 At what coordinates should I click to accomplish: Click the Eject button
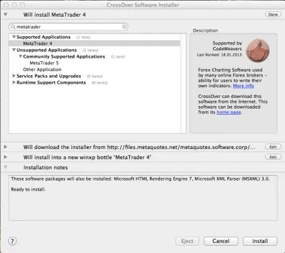(187, 241)
